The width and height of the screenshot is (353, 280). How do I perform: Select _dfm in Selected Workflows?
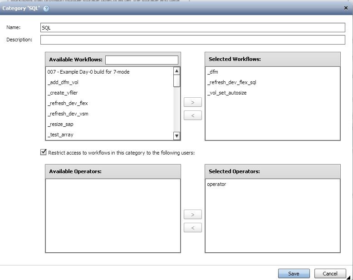click(212, 72)
